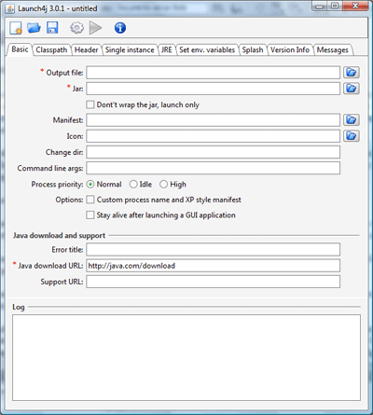
Task: Click the Jar path text field
Action: click(x=214, y=89)
